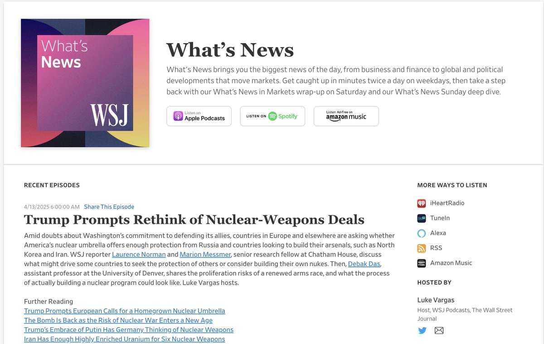
Task: Click the MORE WAYS TO LISTEN heading
Action: [452, 185]
